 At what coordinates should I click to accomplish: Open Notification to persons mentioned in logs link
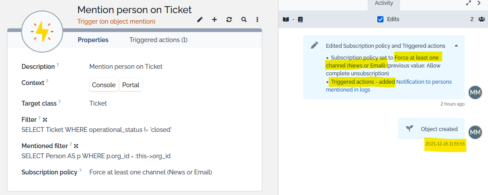tap(423, 82)
